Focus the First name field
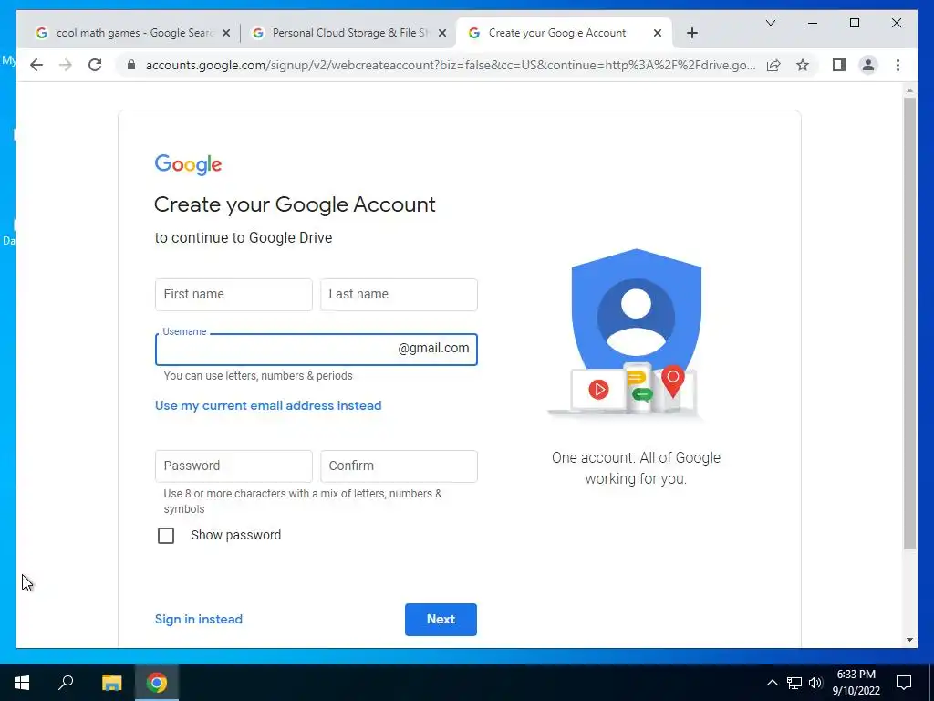Viewport: 934px width, 701px height. [233, 295]
